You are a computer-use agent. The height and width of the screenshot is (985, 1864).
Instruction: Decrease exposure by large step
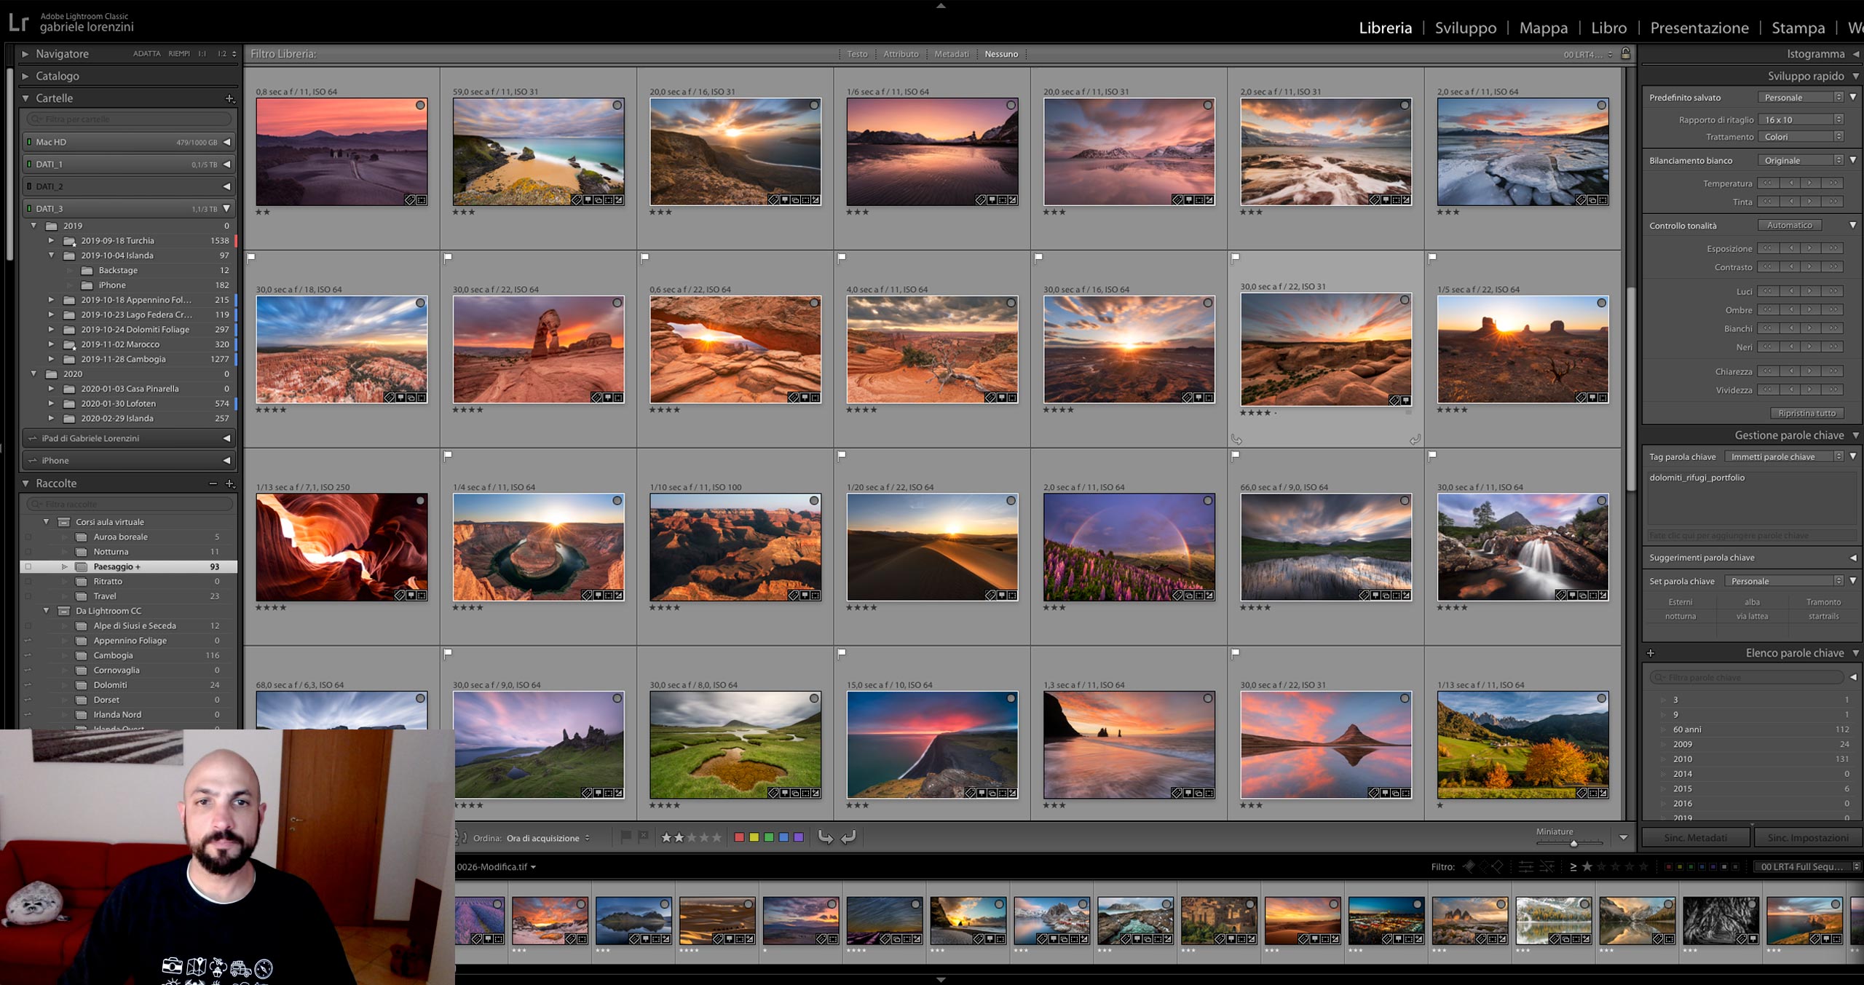[x=1767, y=248]
